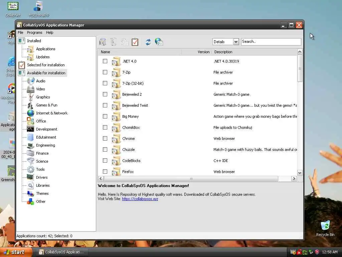Screen dimensions: 342x257
Task: Click the horizontal scrollbar thumb
Action: (x=191, y=179)
